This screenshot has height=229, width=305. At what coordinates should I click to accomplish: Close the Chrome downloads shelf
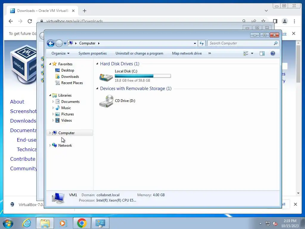(295, 204)
